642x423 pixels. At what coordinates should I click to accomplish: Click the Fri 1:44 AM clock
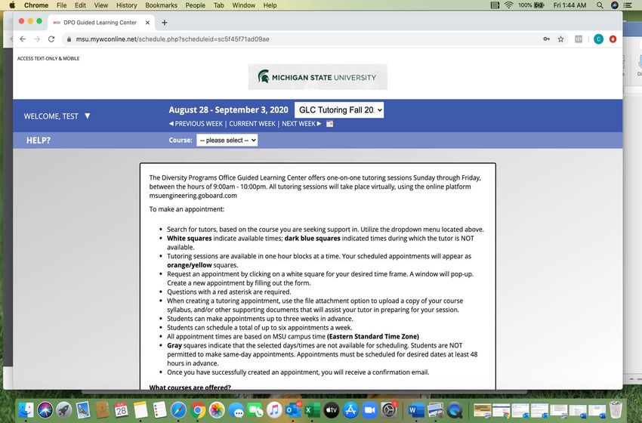point(569,5)
